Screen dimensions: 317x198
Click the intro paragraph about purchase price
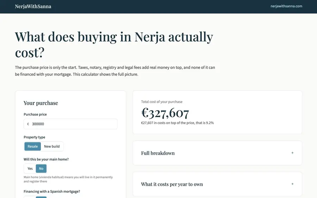(x=115, y=71)
